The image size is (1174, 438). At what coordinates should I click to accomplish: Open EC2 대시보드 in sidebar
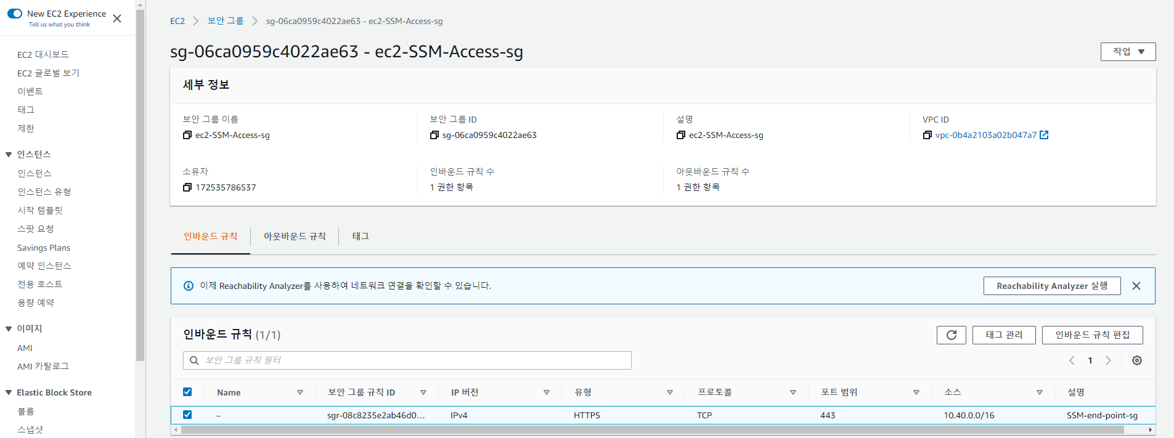pyautogui.click(x=43, y=55)
